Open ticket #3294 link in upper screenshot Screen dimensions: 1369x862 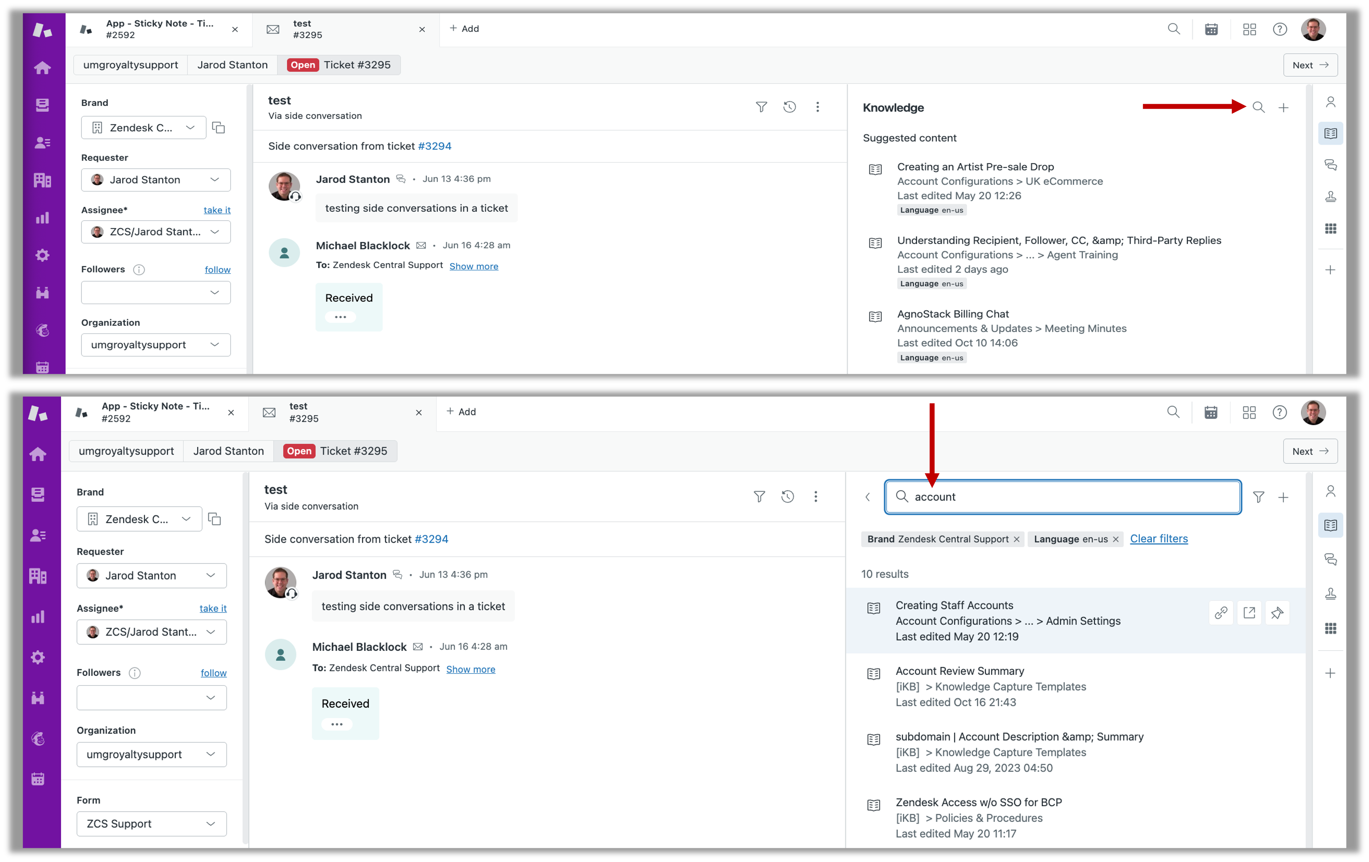(434, 146)
